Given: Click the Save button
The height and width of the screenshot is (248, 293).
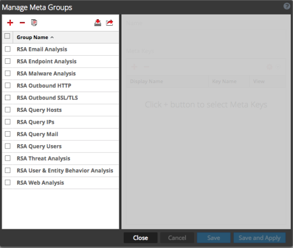Looking at the screenshot, I should (213, 238).
